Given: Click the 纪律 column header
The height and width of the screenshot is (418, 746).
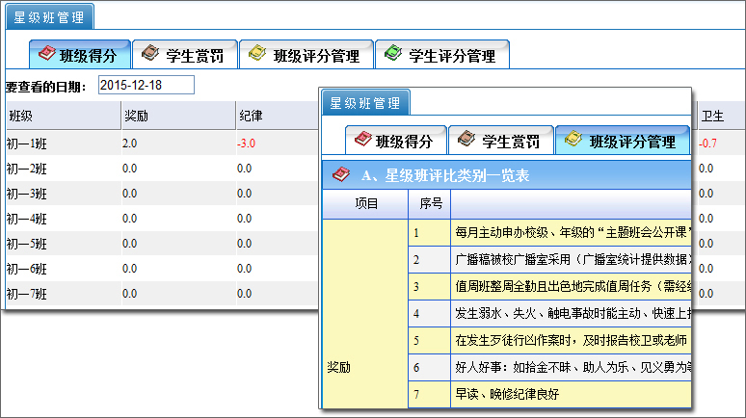Looking at the screenshot, I should 251,116.
